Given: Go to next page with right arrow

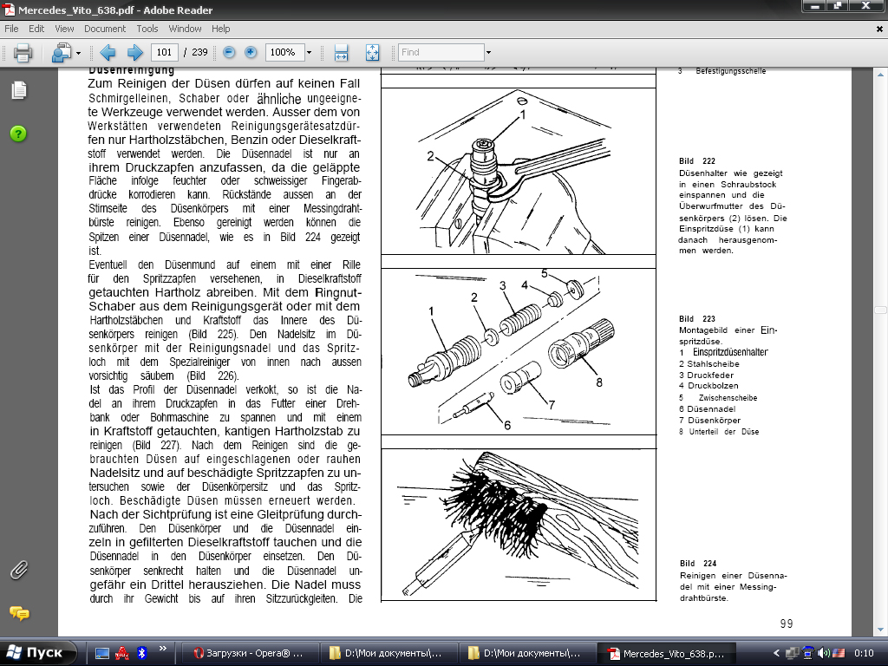Looking at the screenshot, I should click(134, 53).
